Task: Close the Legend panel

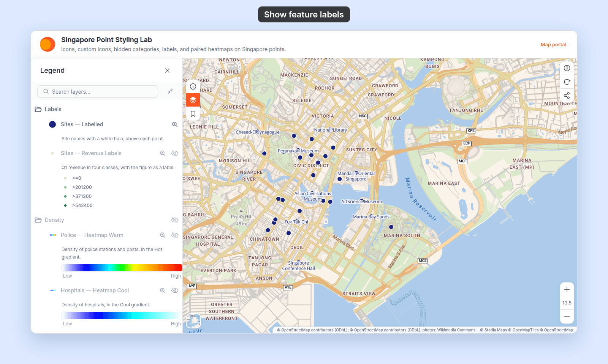Action: 167,71
